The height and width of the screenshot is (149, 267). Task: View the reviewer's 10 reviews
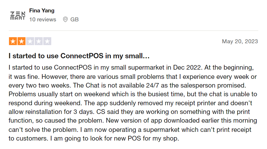[43, 20]
